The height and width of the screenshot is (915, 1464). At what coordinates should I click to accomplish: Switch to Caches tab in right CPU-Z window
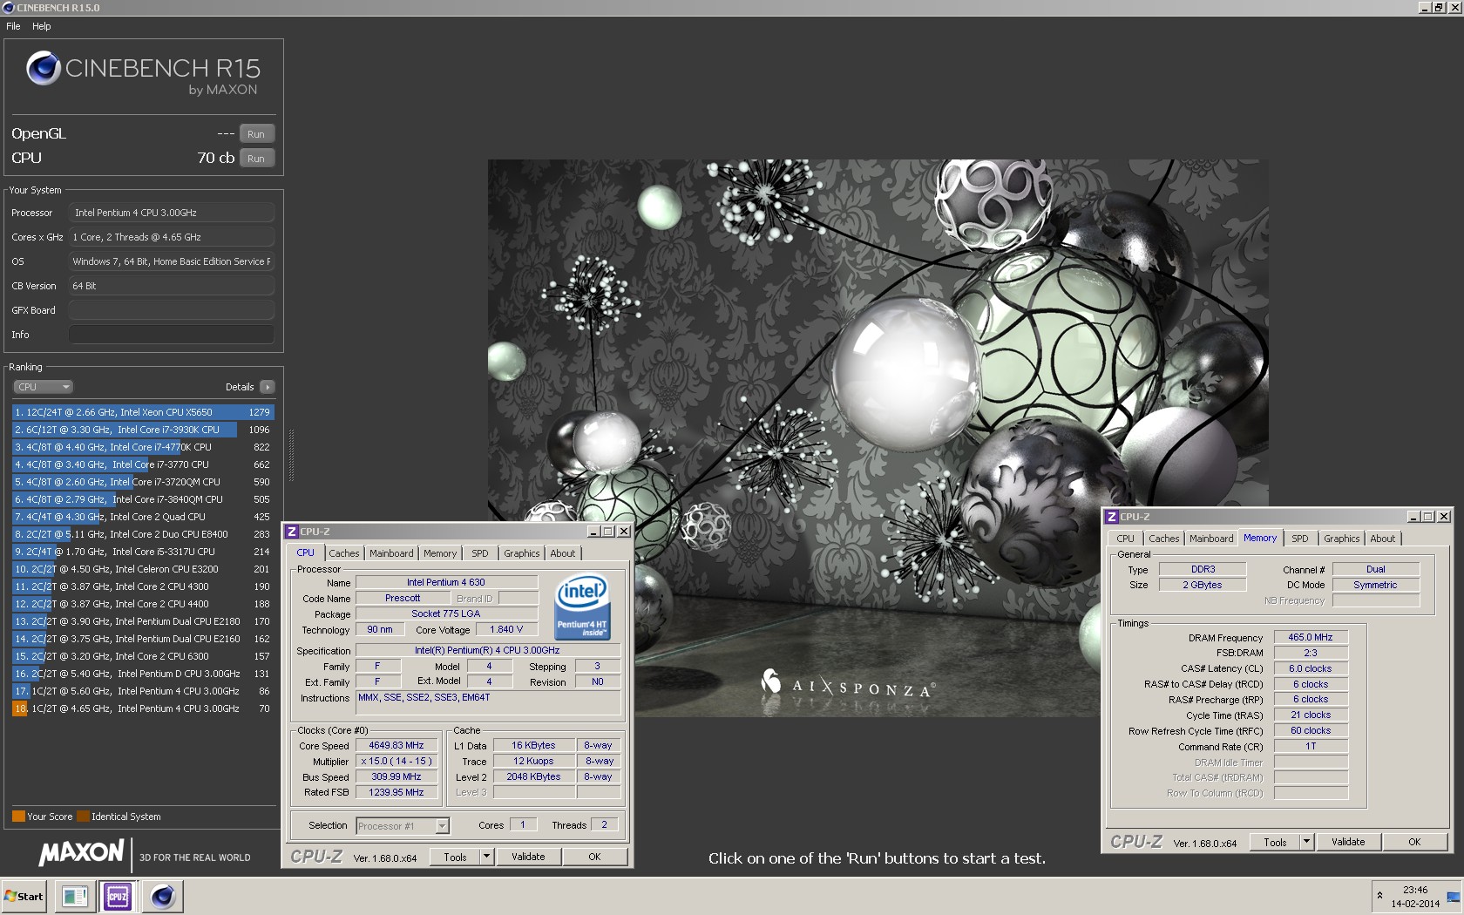1163,539
